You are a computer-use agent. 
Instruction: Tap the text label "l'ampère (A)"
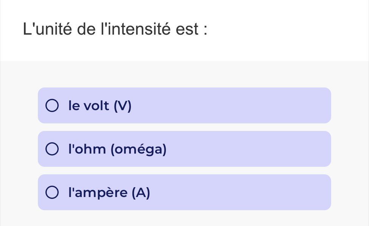click(108, 193)
